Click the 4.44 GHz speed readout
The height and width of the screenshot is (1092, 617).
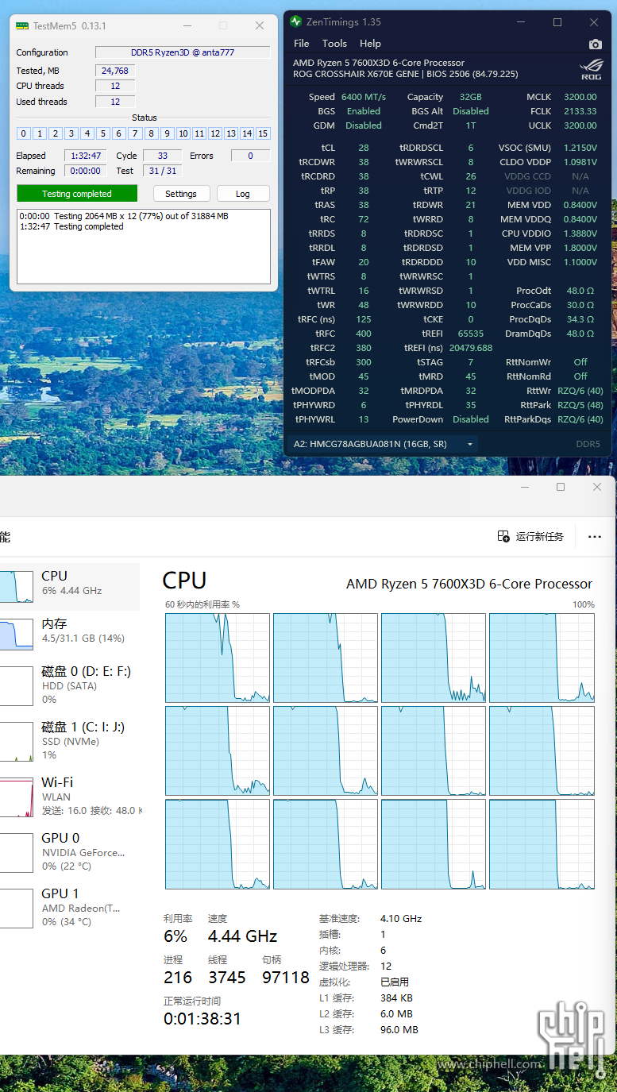(x=242, y=936)
